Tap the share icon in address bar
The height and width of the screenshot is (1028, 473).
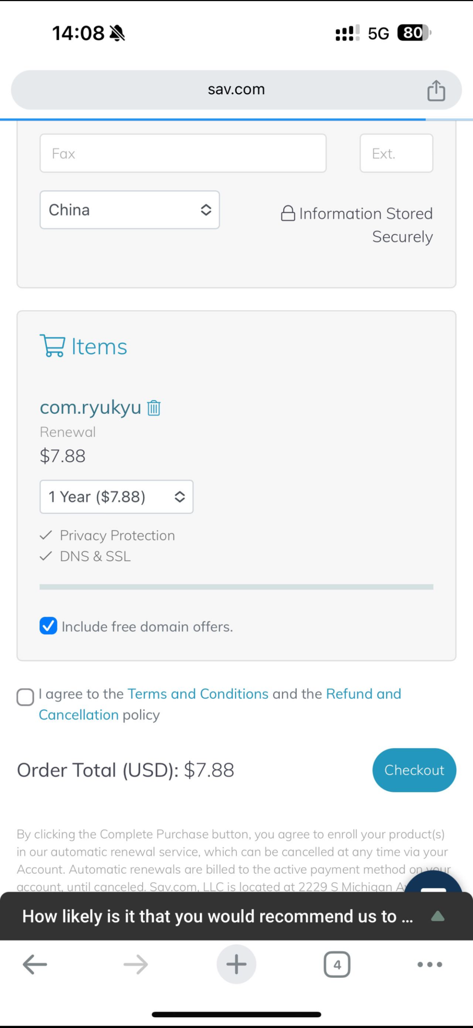(x=436, y=90)
